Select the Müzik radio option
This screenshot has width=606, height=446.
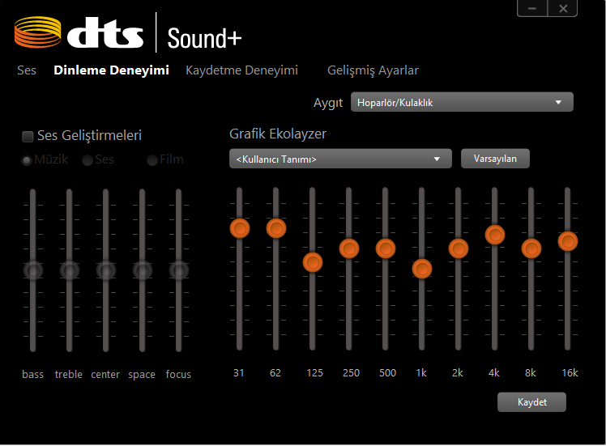point(27,160)
